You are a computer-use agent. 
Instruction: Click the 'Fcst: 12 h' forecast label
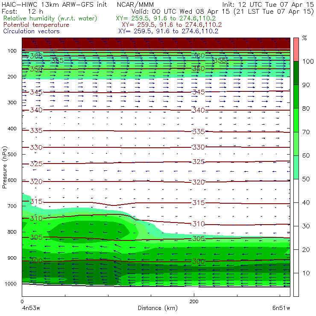22,11
